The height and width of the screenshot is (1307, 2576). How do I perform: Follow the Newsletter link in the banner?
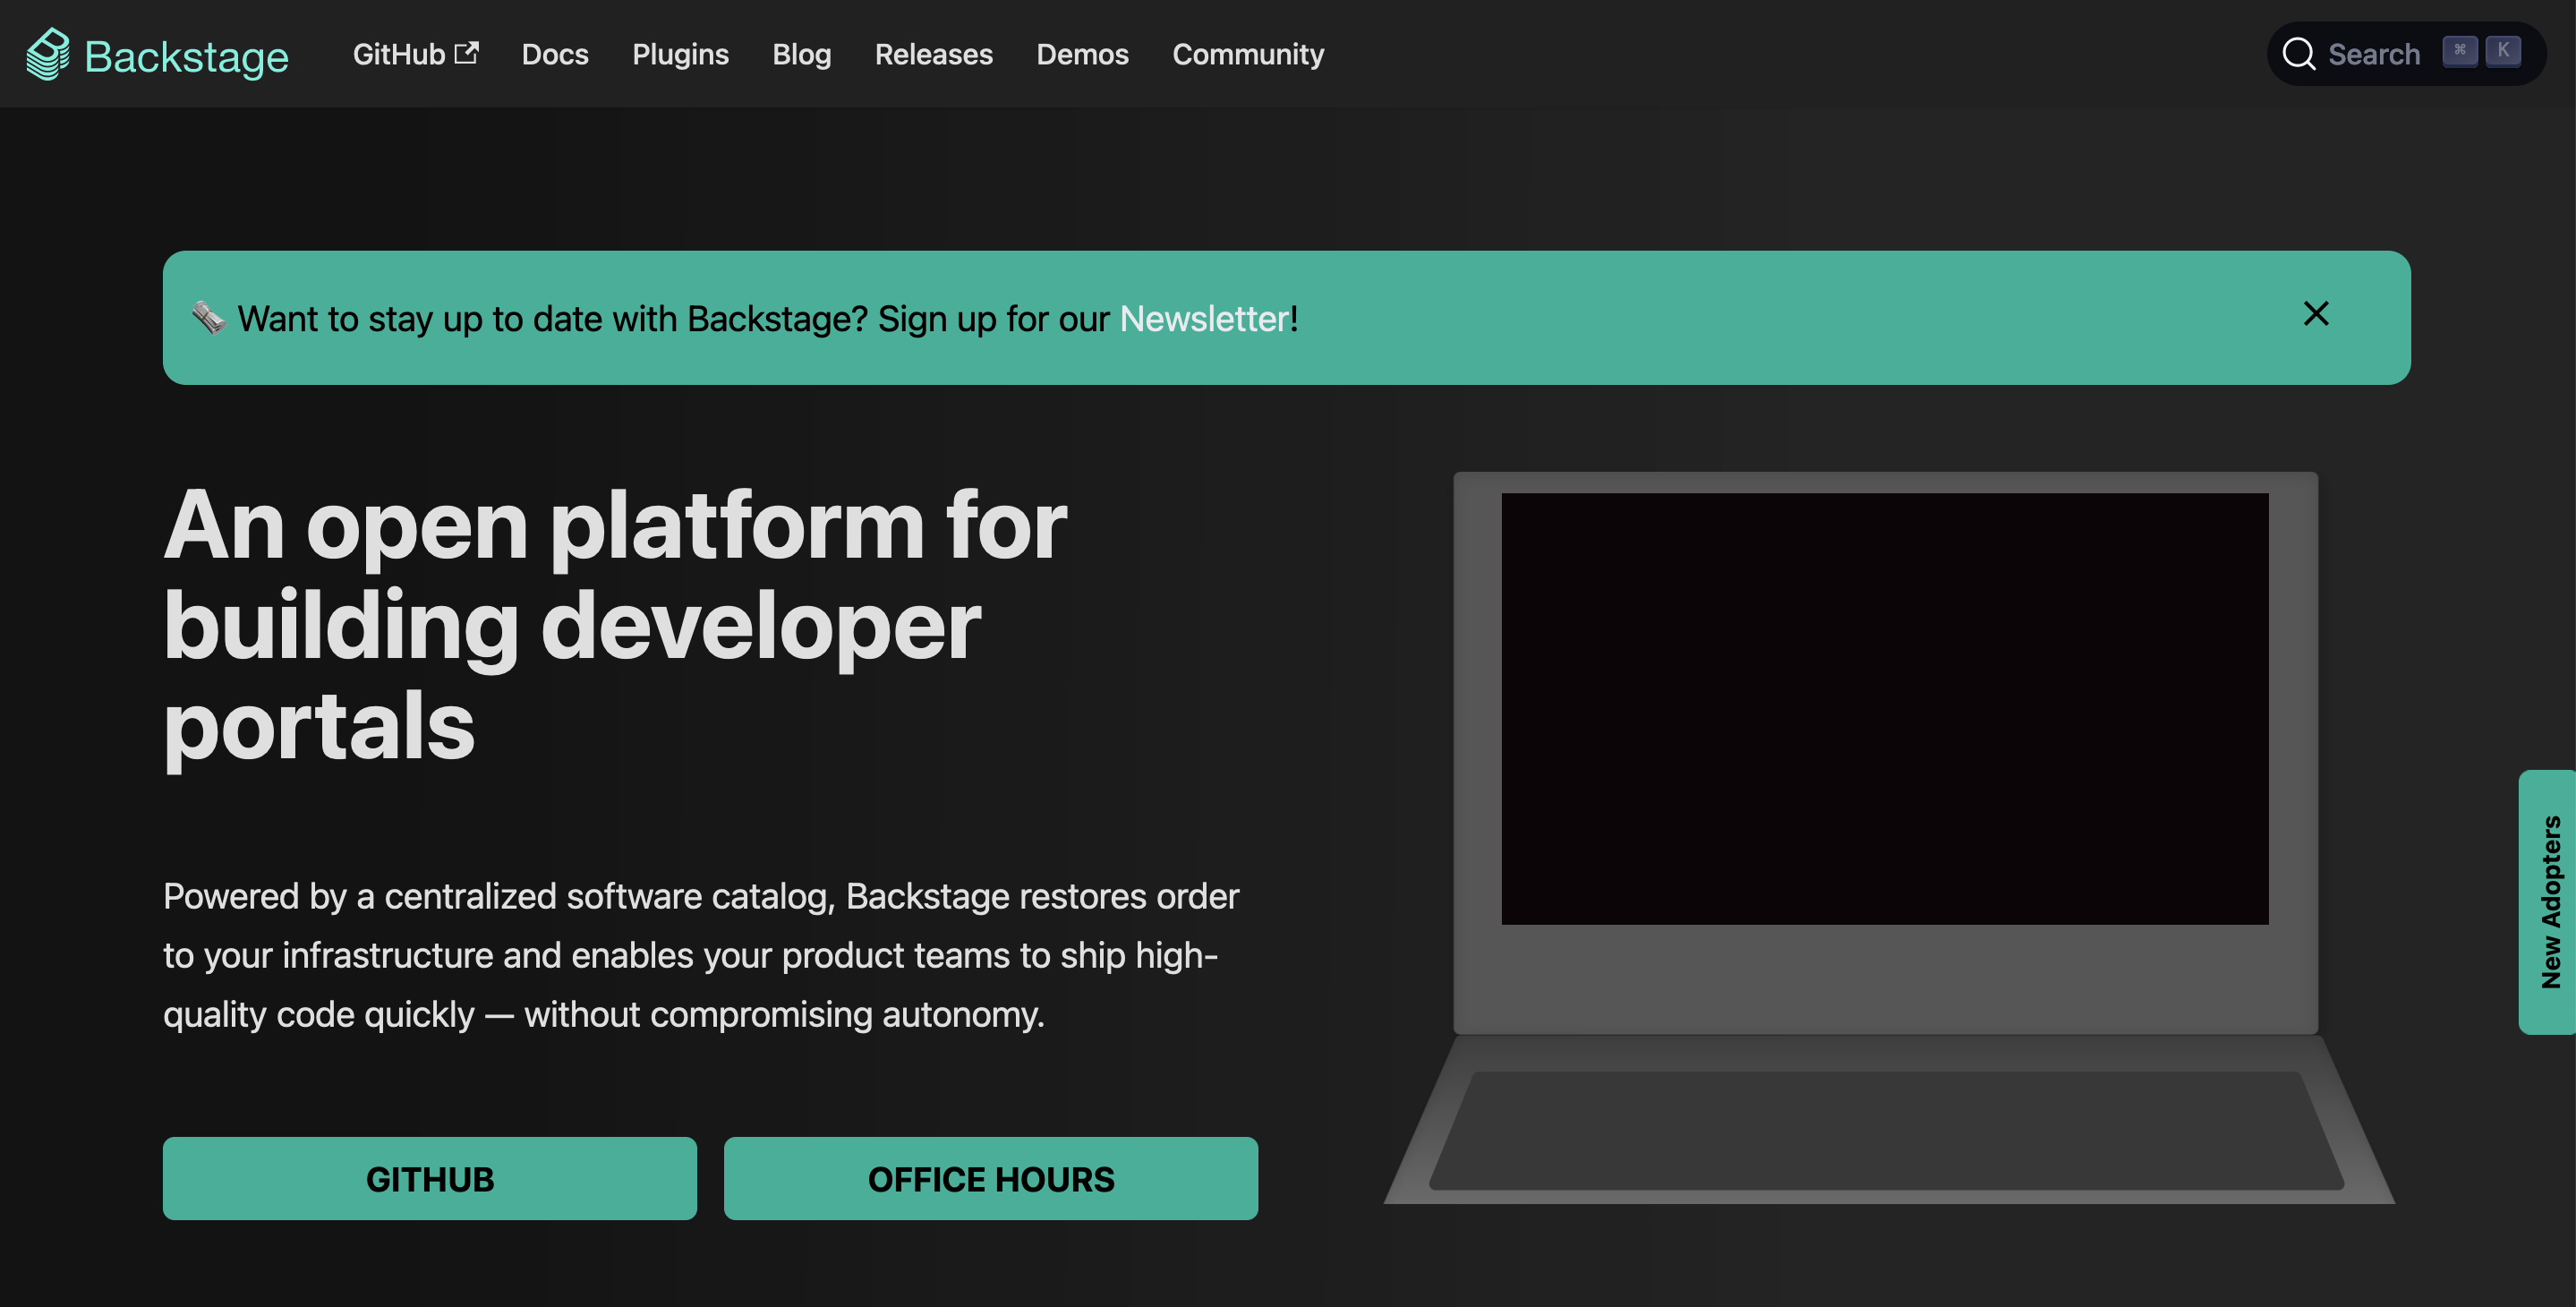(x=1204, y=319)
